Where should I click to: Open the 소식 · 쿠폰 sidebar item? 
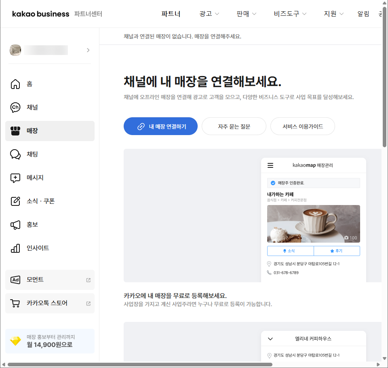point(50,201)
